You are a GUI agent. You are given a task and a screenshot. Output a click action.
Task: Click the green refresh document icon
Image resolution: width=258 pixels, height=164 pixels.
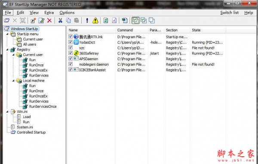106,21
